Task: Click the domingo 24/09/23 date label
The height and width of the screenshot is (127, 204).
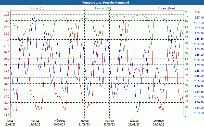Action: click(159, 123)
